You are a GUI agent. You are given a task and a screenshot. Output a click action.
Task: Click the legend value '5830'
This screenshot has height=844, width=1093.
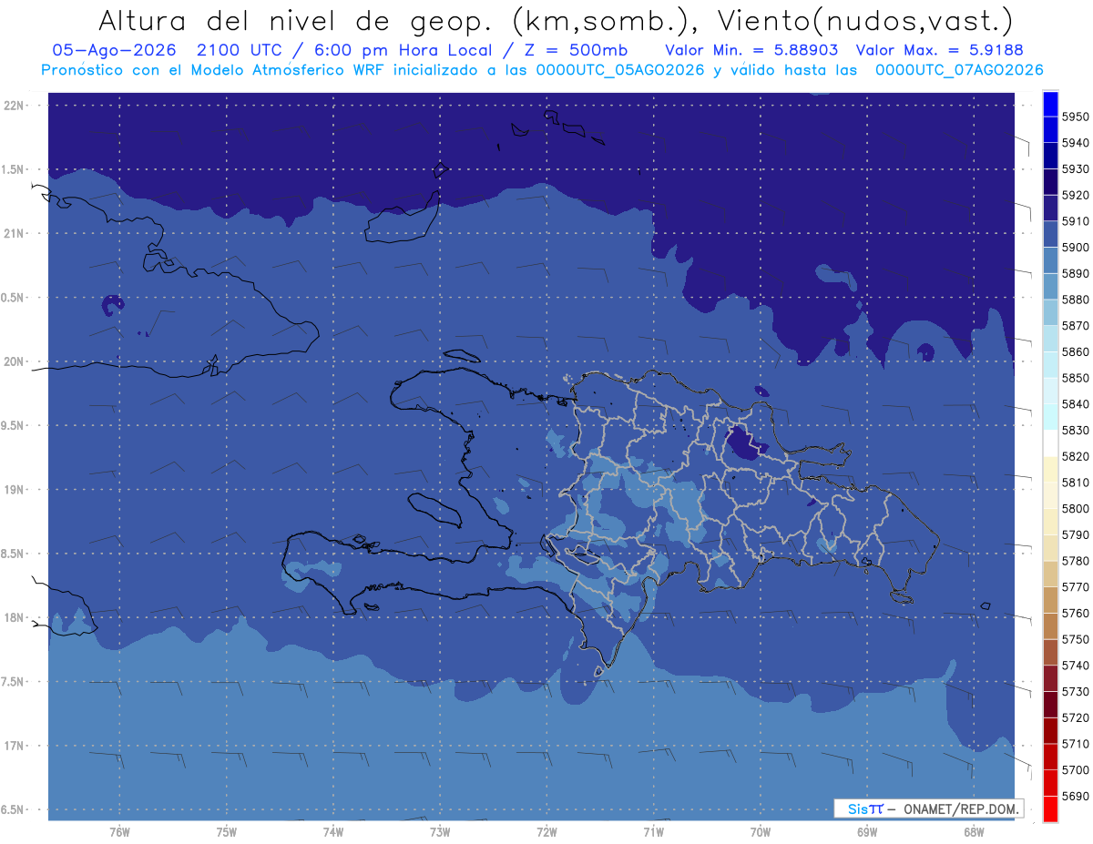[x=1076, y=430]
